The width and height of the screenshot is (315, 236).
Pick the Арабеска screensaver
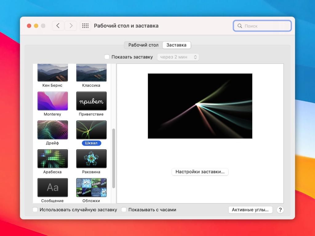pos(53,159)
